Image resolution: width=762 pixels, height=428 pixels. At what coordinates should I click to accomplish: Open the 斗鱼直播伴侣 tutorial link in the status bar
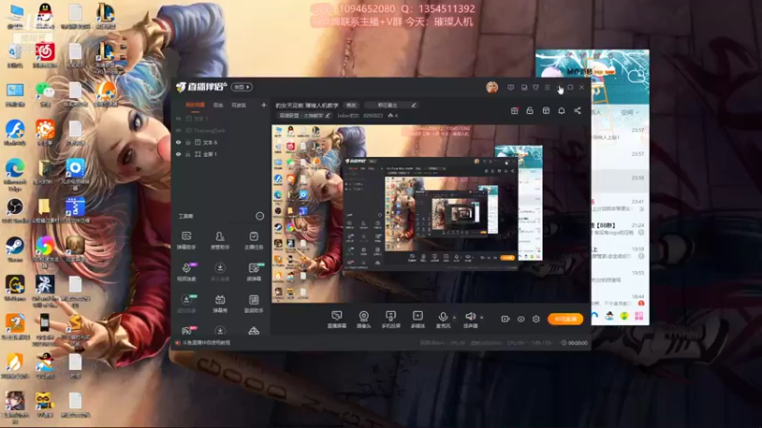tap(206, 342)
